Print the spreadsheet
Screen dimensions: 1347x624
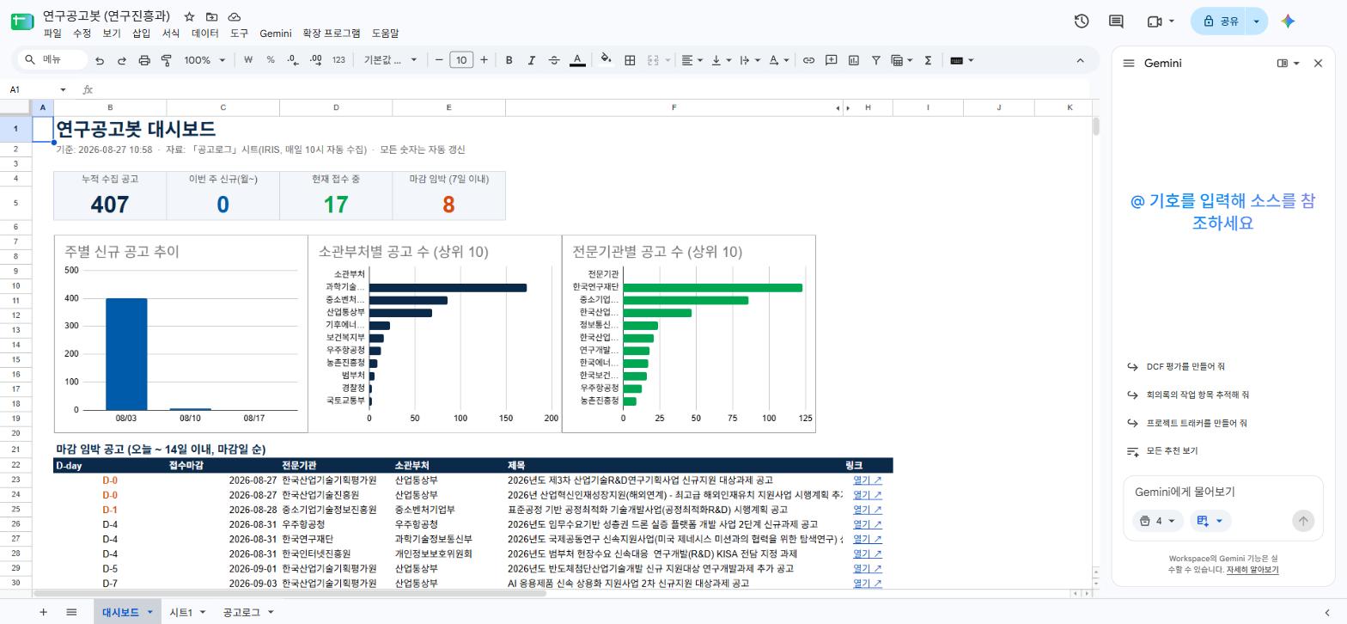(x=144, y=60)
